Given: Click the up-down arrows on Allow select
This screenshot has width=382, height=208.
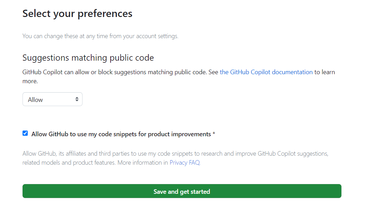Looking at the screenshot, I should pyautogui.click(x=77, y=99).
